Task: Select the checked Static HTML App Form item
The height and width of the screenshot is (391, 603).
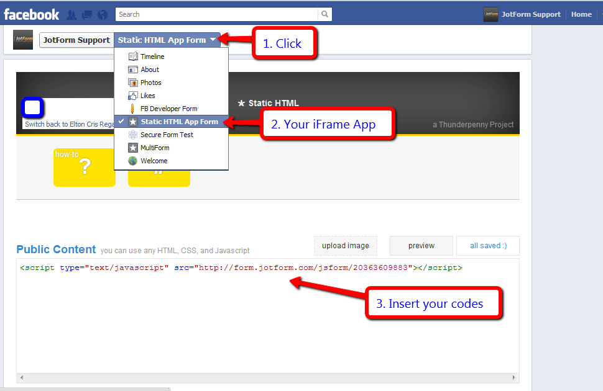Action: click(179, 122)
